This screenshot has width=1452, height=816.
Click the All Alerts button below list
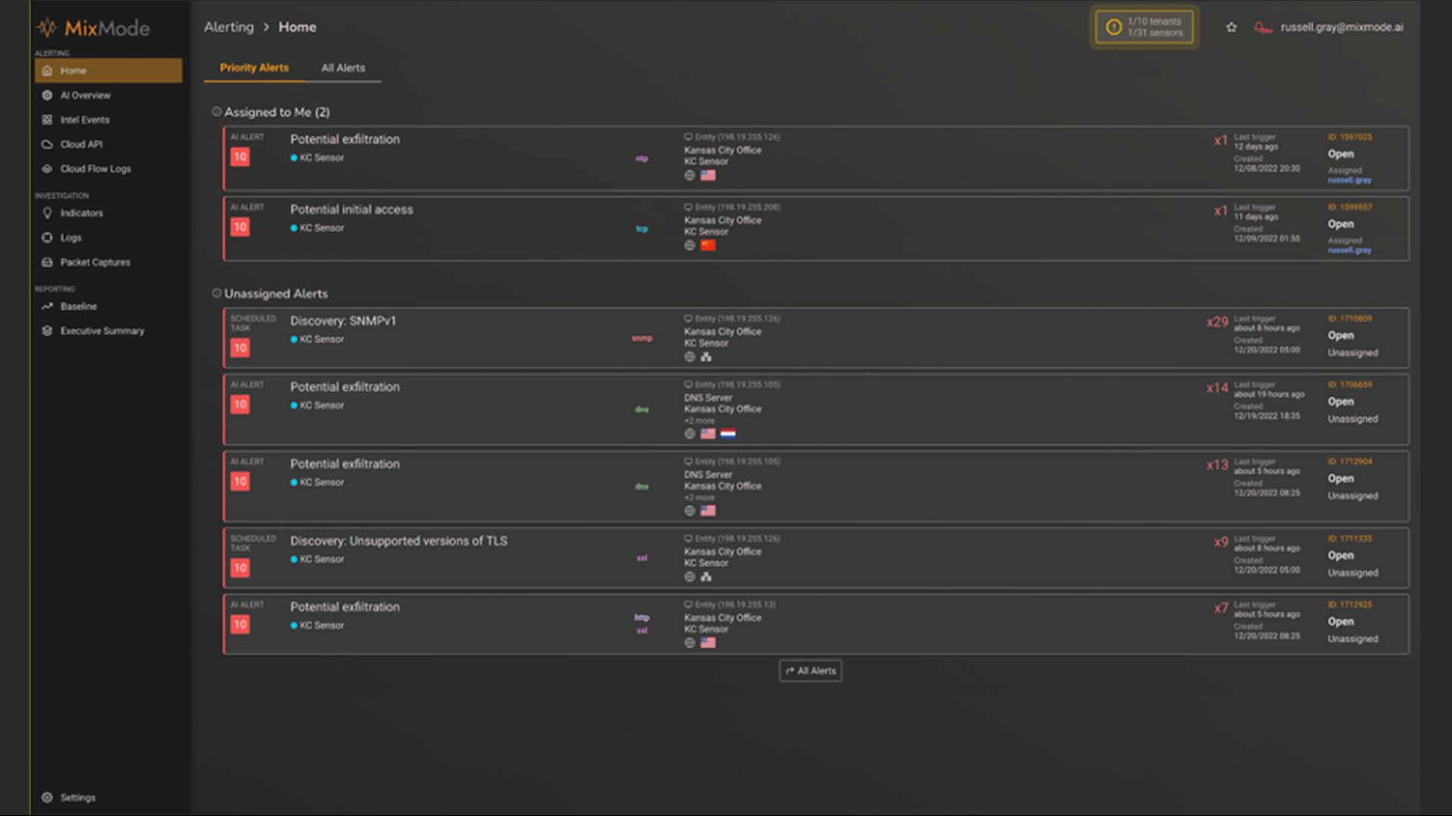[810, 671]
